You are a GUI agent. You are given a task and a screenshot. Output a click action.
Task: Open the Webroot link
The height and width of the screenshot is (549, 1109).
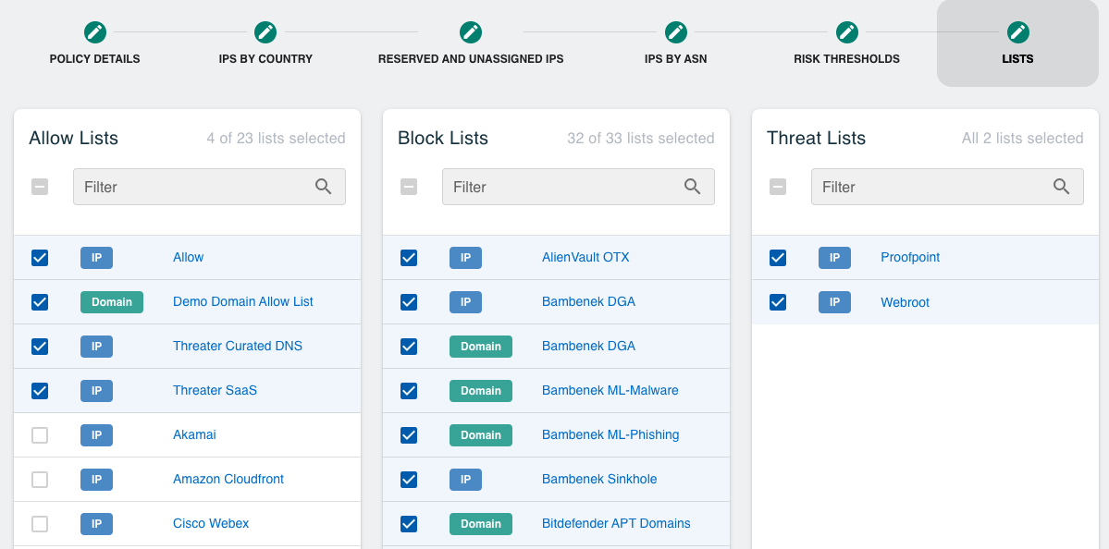click(906, 302)
